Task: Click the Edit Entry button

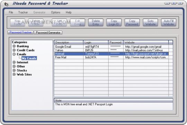Action: 78,23
